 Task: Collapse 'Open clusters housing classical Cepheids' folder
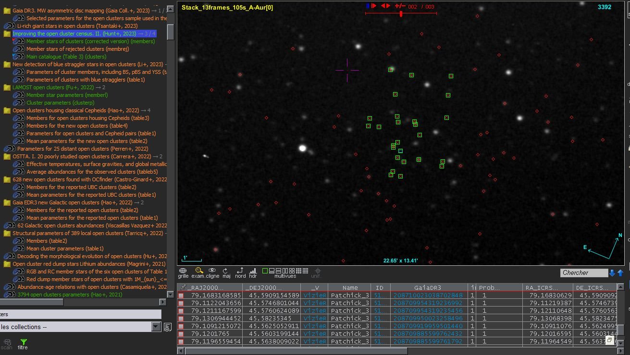tap(7, 110)
